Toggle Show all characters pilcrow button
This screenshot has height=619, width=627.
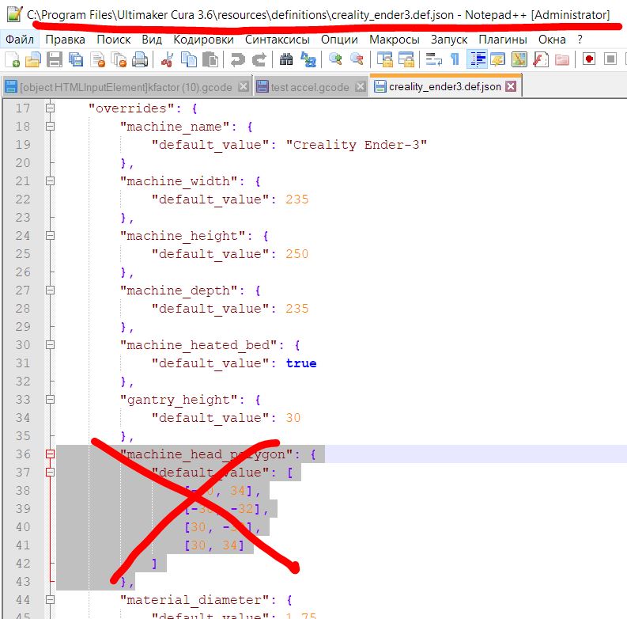point(455,59)
